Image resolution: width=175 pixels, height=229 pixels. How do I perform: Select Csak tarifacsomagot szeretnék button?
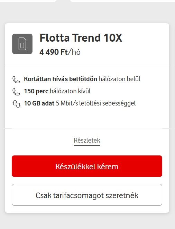tap(87, 195)
